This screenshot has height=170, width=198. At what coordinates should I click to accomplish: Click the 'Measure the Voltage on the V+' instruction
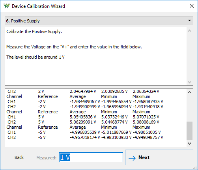pyautogui.click(x=74, y=47)
